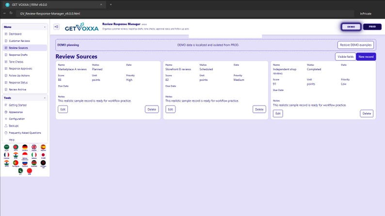Click the 'Scheduled' status value
The height and width of the screenshot is (216, 385).
pos(206,69)
